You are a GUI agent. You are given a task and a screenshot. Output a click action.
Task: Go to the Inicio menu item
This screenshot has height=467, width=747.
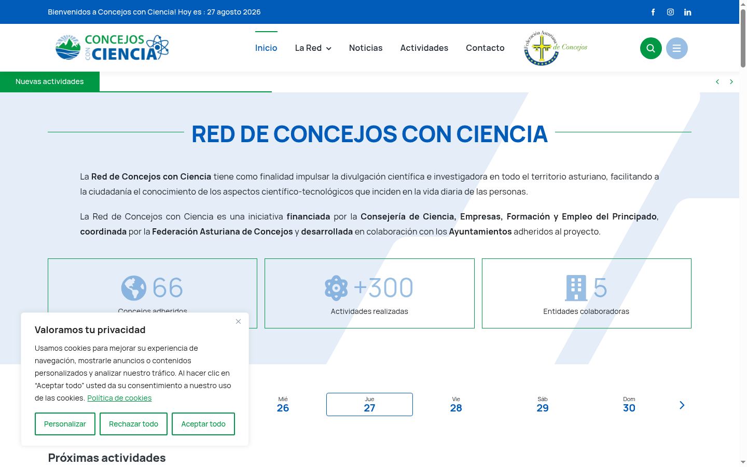[x=266, y=48]
